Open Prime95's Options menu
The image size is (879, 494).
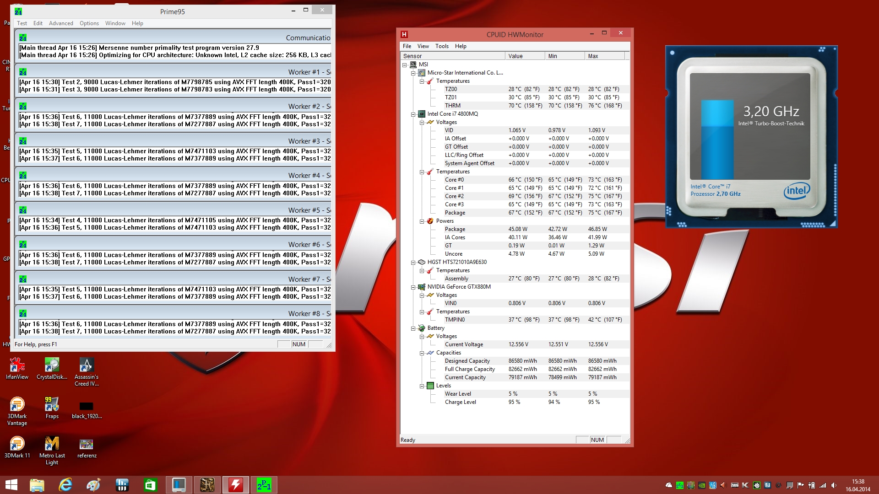[89, 23]
